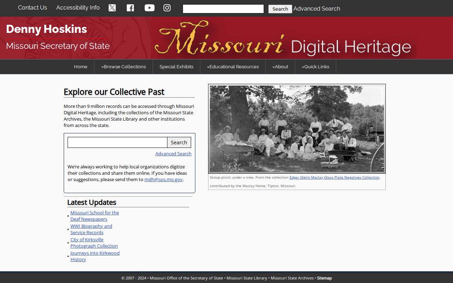Viewport: 453px width, 283px height.
Task: Click the Missouri Digital Heritage banner logo
Action: click(283, 38)
